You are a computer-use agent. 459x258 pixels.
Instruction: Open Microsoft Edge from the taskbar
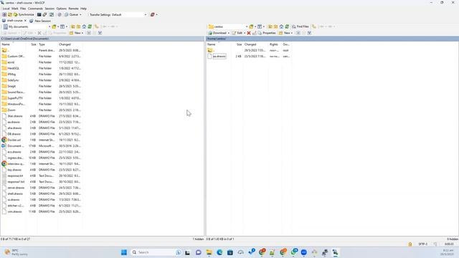coord(219,252)
